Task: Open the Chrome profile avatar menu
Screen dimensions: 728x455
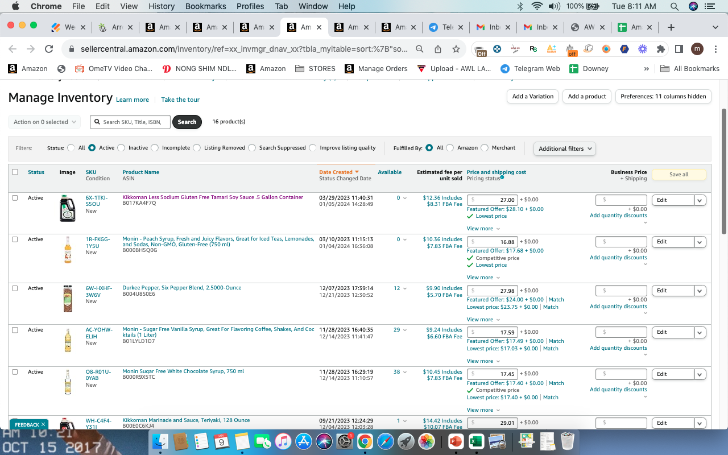Action: click(x=697, y=49)
